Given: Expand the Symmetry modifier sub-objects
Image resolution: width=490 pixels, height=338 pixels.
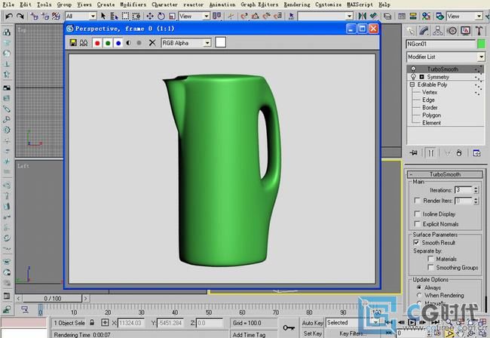Looking at the screenshot, I should (421, 77).
